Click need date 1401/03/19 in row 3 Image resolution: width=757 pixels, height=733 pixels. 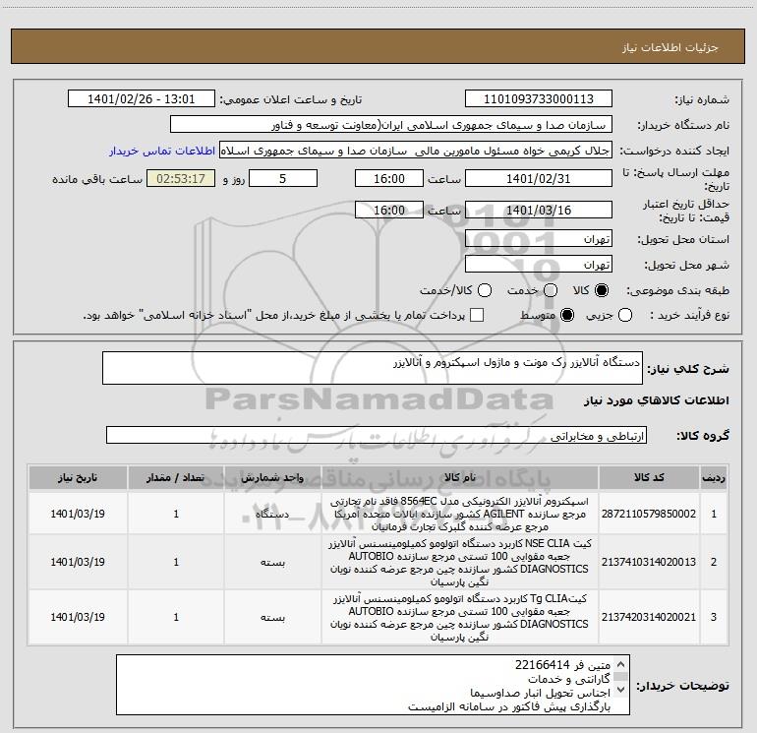[78, 617]
